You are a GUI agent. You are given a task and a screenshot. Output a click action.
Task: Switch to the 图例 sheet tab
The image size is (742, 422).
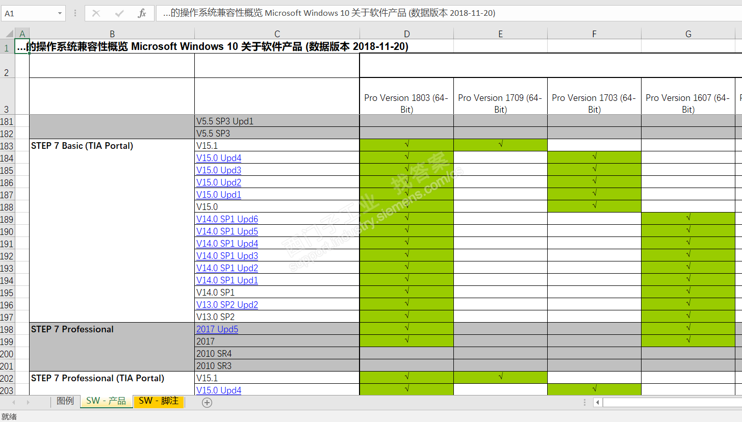point(65,401)
